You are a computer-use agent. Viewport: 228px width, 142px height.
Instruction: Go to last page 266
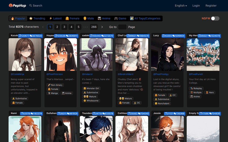pos(94,27)
